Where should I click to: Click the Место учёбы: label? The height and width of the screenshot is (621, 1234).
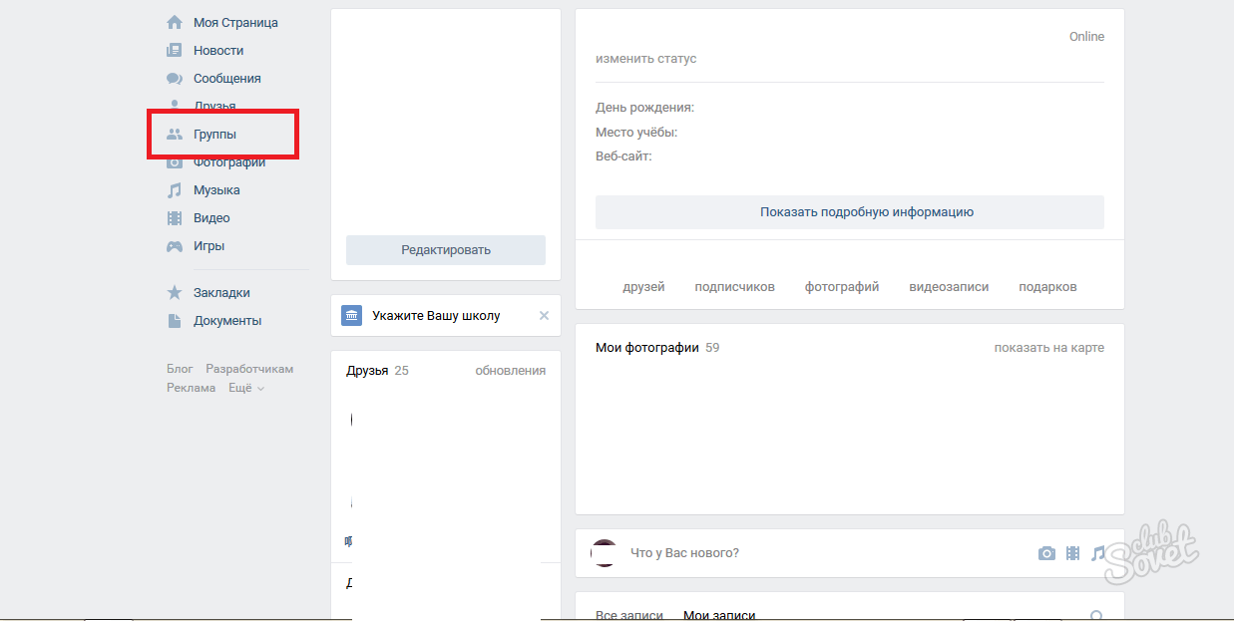[x=636, y=133]
